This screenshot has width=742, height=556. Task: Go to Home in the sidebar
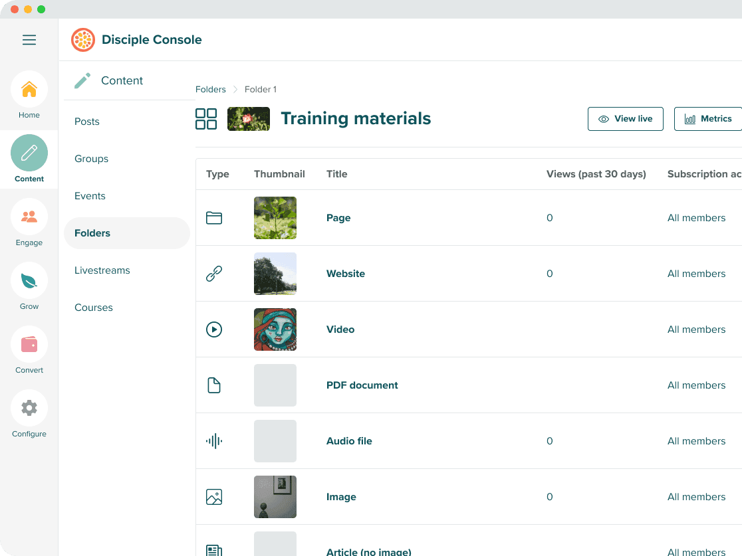[x=29, y=89]
